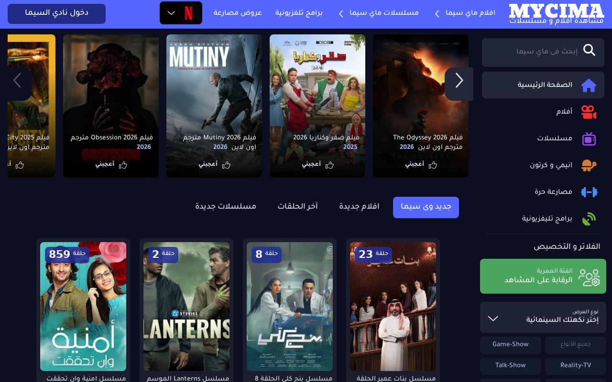Expand افلام ماي سيما menu chevron
Screen dimensions: 612x382
437,14
